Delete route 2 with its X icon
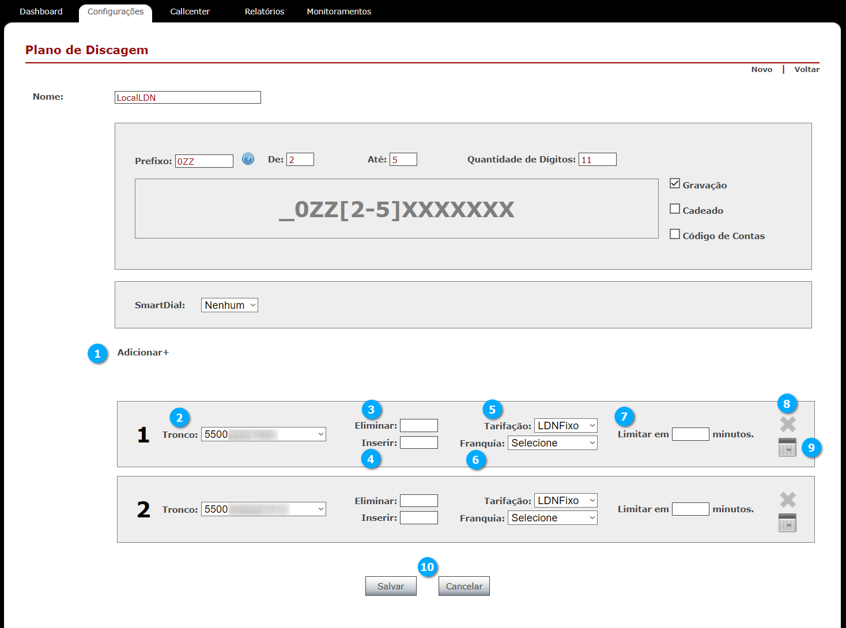 coord(788,500)
